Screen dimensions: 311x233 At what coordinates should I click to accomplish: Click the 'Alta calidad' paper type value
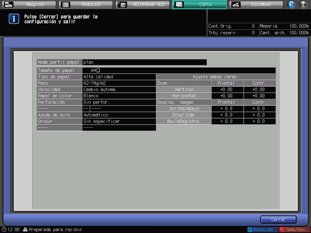(119, 77)
